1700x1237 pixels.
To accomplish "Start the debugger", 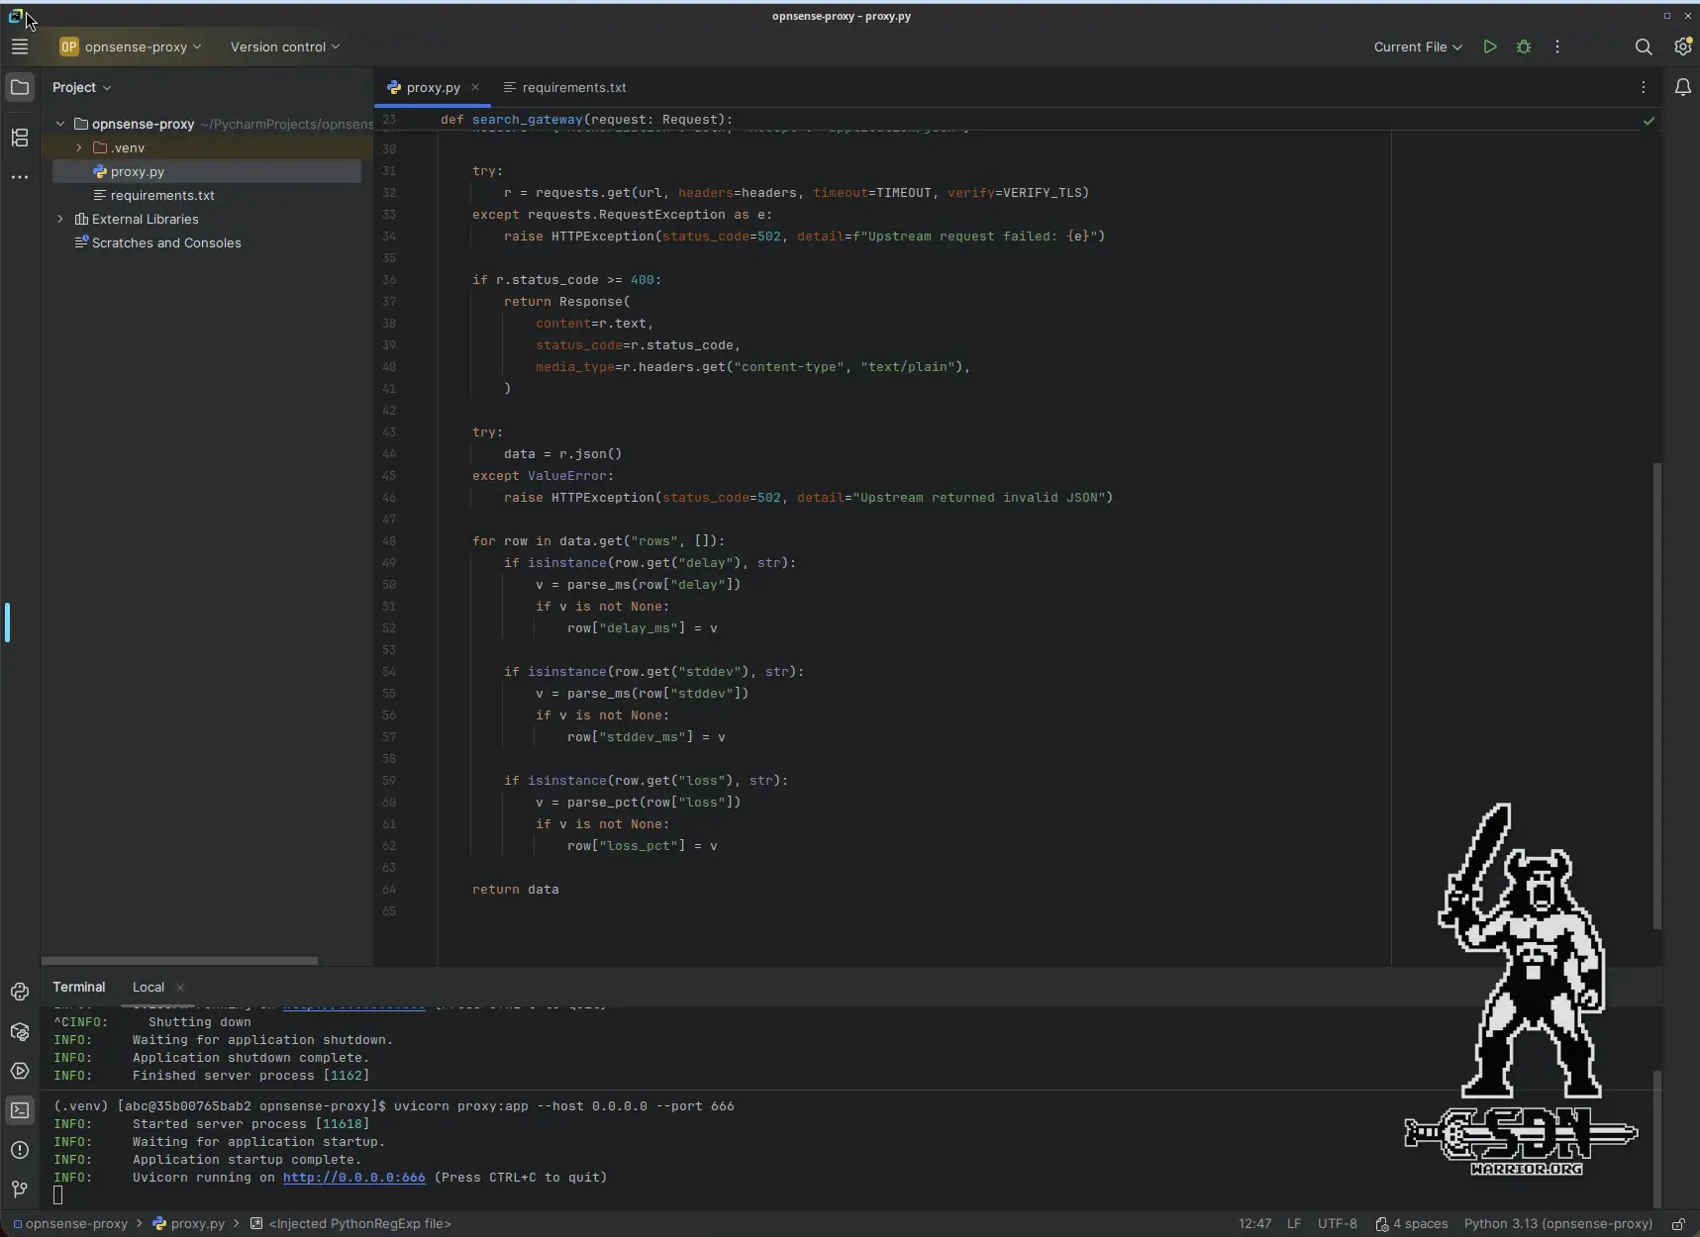I will coord(1525,47).
